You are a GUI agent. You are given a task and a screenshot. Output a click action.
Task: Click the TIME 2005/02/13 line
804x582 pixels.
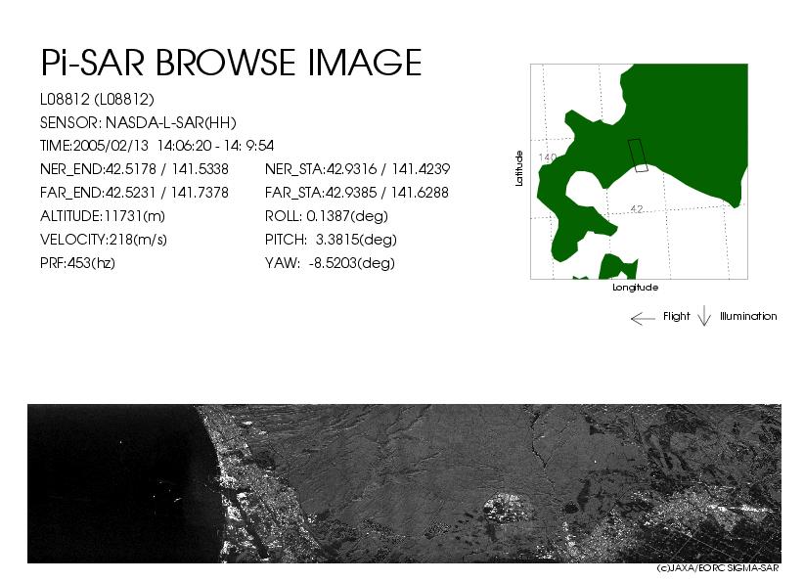[x=156, y=146]
